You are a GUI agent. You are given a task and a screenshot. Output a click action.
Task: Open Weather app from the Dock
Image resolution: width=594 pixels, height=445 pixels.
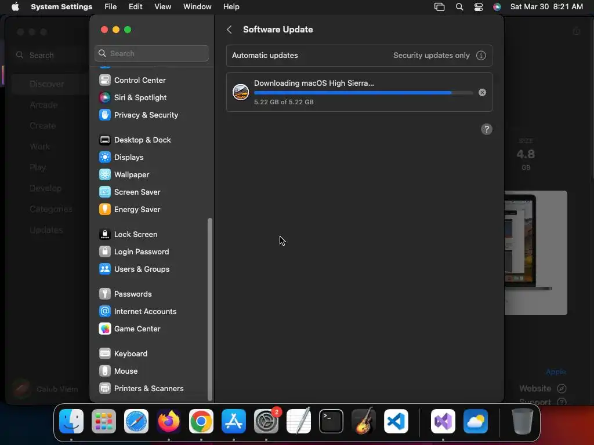coord(476,421)
